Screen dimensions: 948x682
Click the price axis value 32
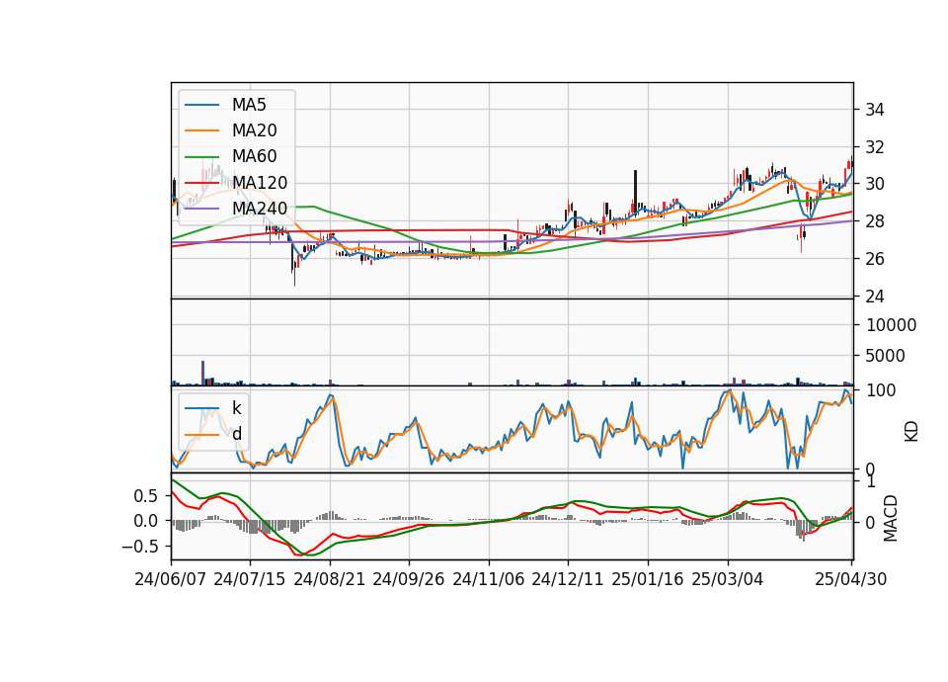(x=875, y=147)
